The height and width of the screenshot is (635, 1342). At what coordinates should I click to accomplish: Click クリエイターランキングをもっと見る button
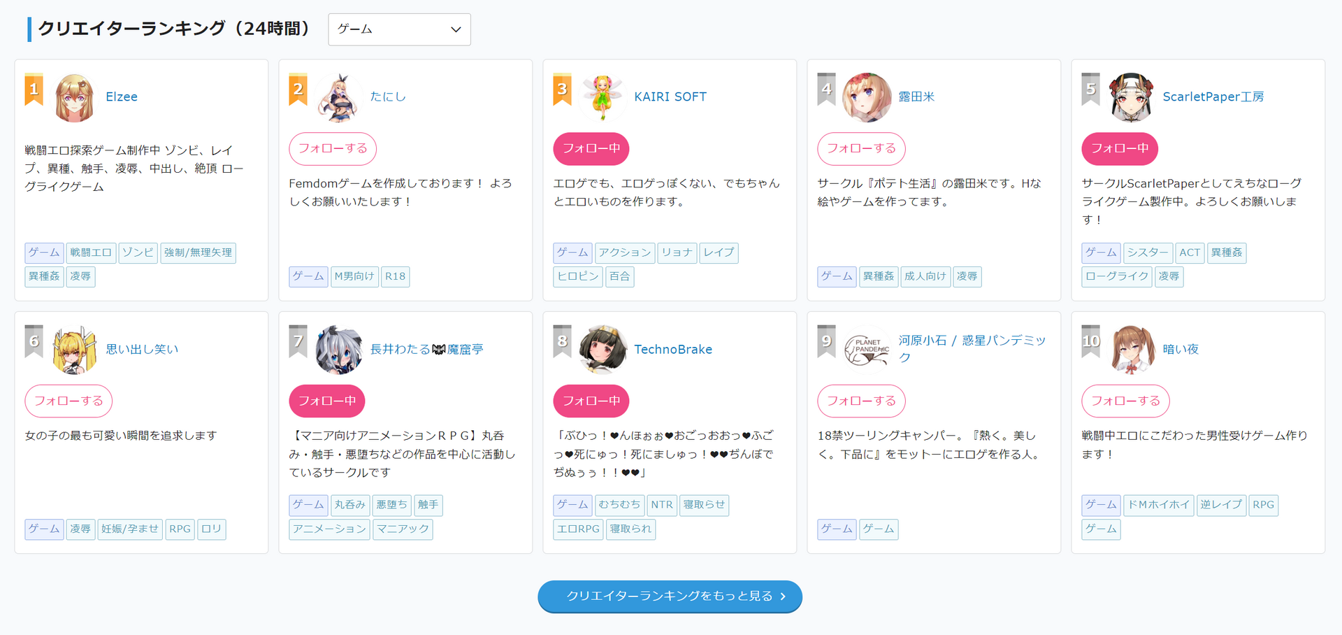coord(670,597)
